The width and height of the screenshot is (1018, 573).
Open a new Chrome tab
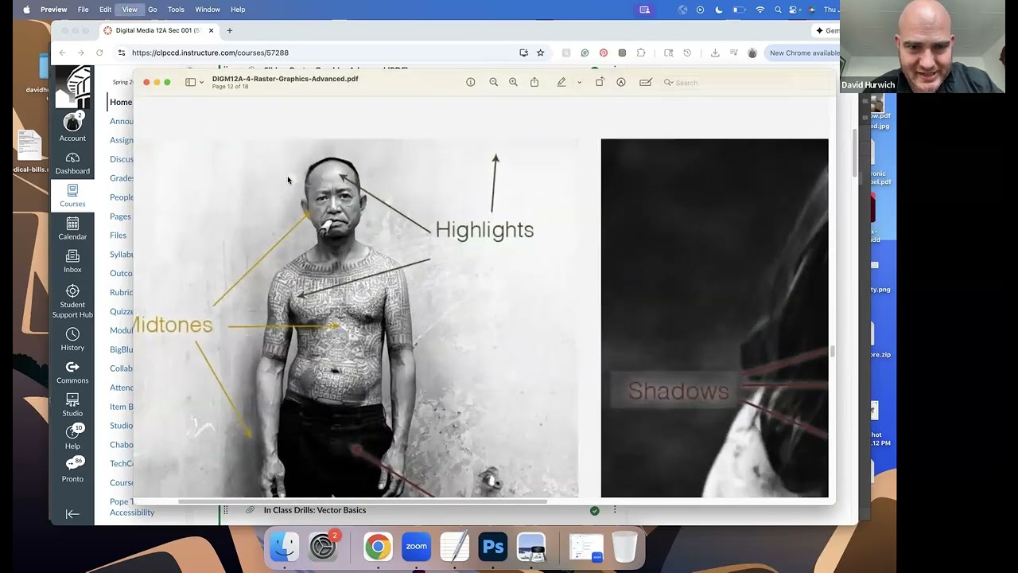[230, 30]
